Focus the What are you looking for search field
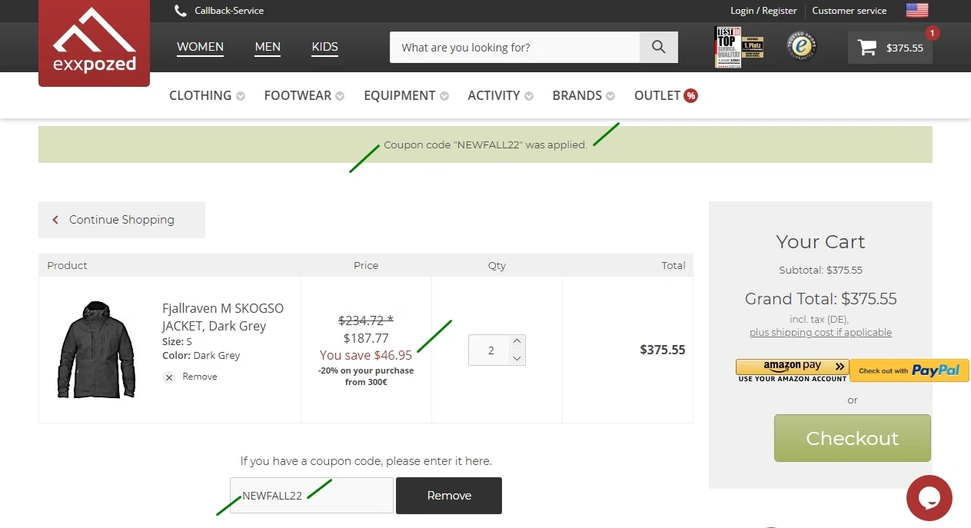The width and height of the screenshot is (971, 528). (x=514, y=47)
